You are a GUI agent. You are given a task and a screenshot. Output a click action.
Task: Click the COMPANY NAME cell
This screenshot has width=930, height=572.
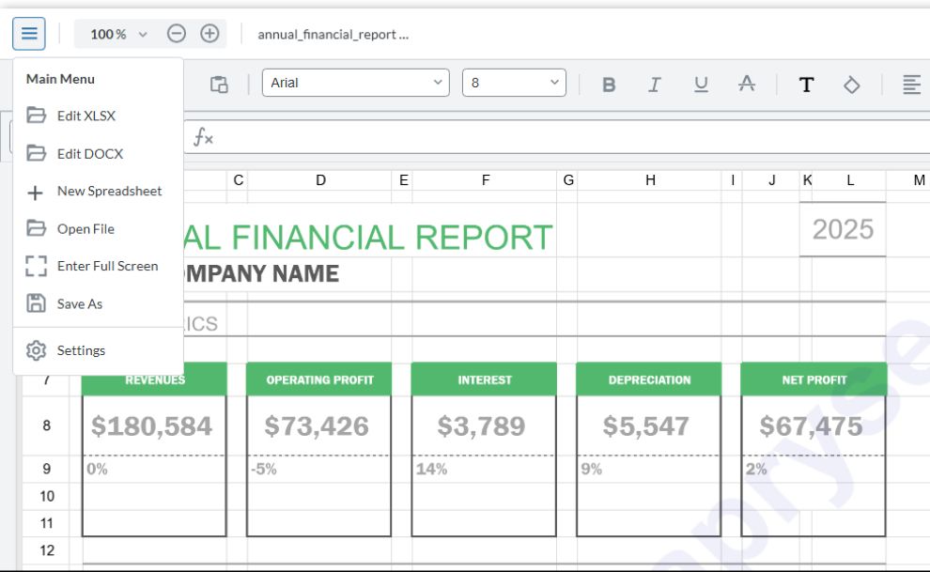click(261, 274)
